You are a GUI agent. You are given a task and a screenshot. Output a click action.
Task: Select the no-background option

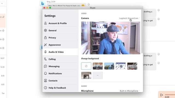(86, 66)
